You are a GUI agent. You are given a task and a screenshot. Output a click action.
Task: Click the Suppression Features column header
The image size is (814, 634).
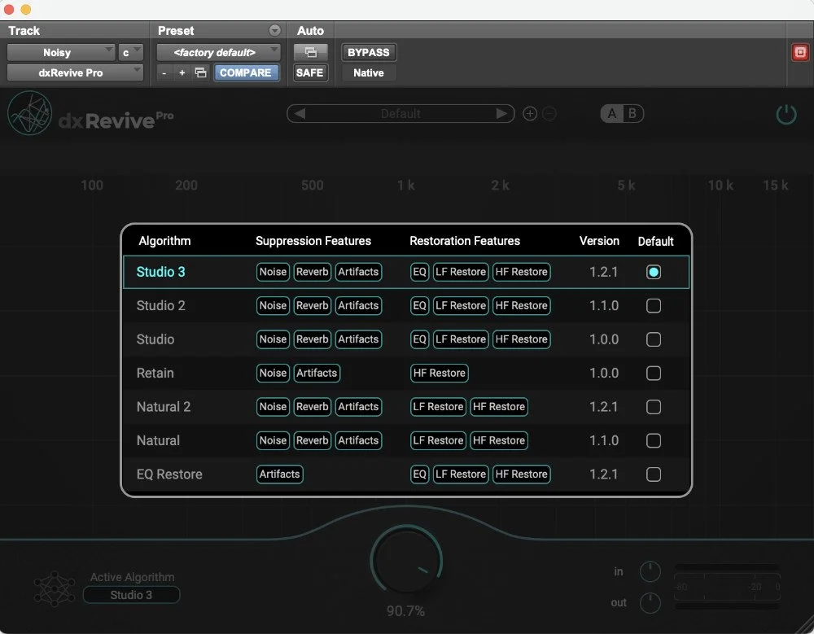(x=313, y=241)
